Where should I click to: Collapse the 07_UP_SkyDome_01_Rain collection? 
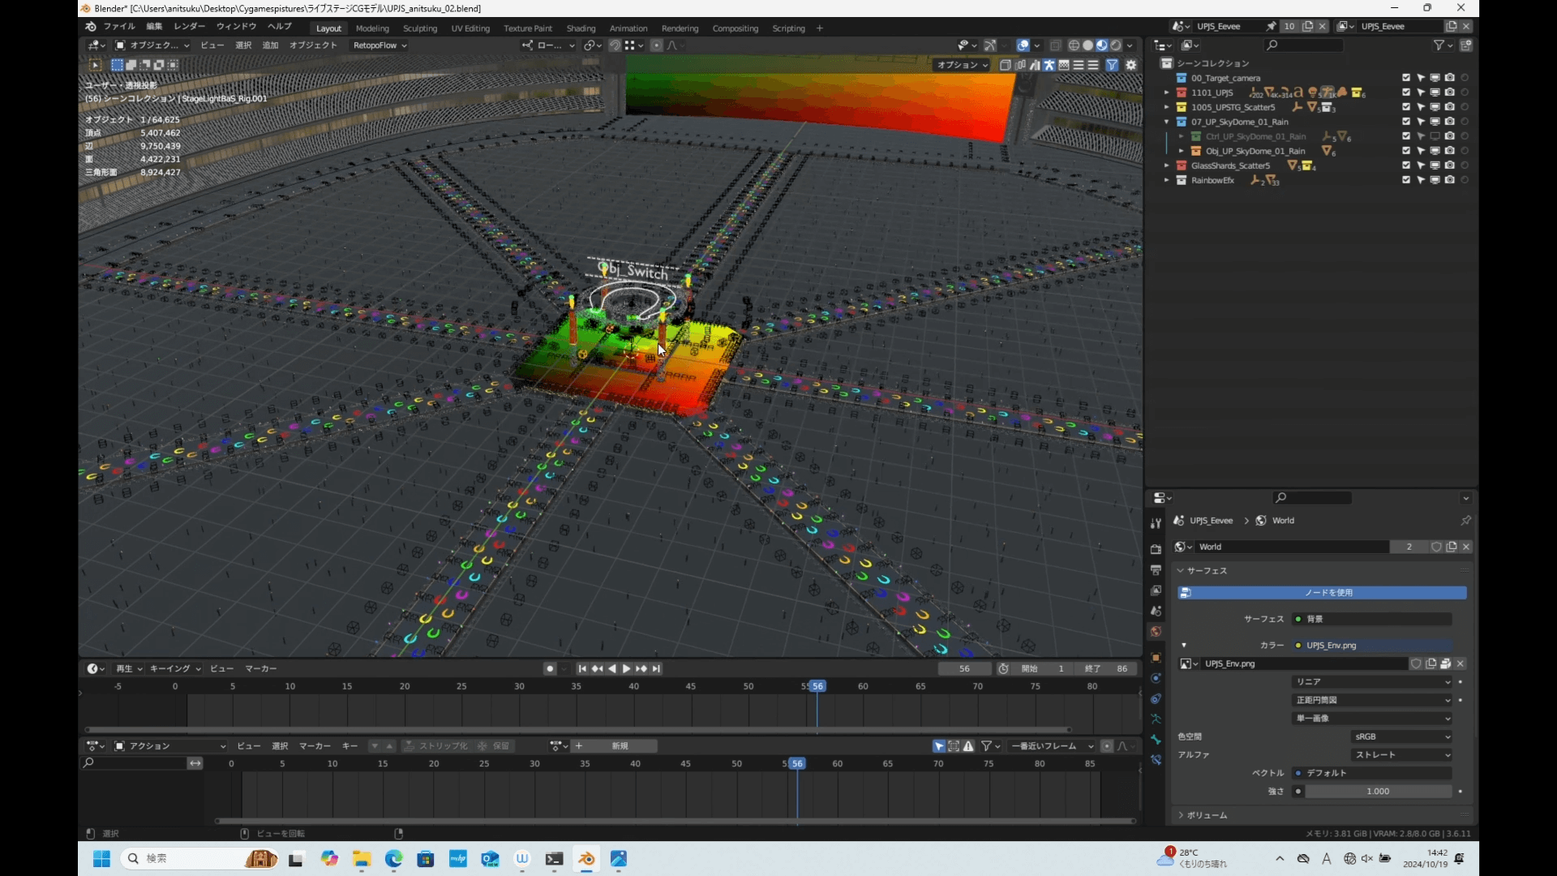1167,122
